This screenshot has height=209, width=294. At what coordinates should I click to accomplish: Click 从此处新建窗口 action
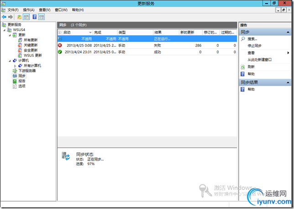tap(259, 60)
